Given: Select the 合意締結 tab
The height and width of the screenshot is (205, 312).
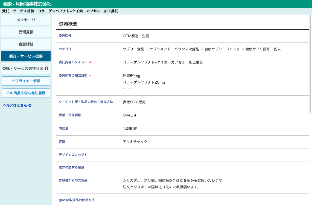Looking at the screenshot, I should 26,44.
